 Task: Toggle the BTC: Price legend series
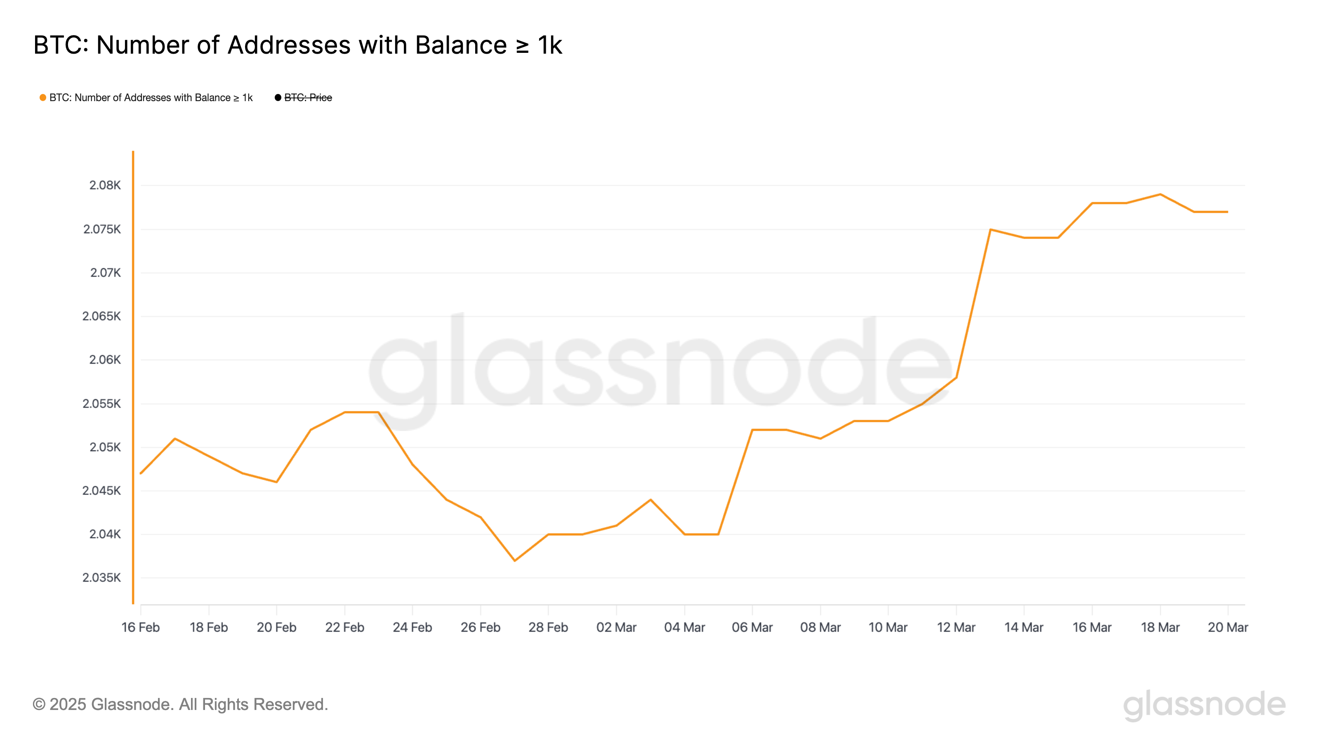click(x=308, y=97)
